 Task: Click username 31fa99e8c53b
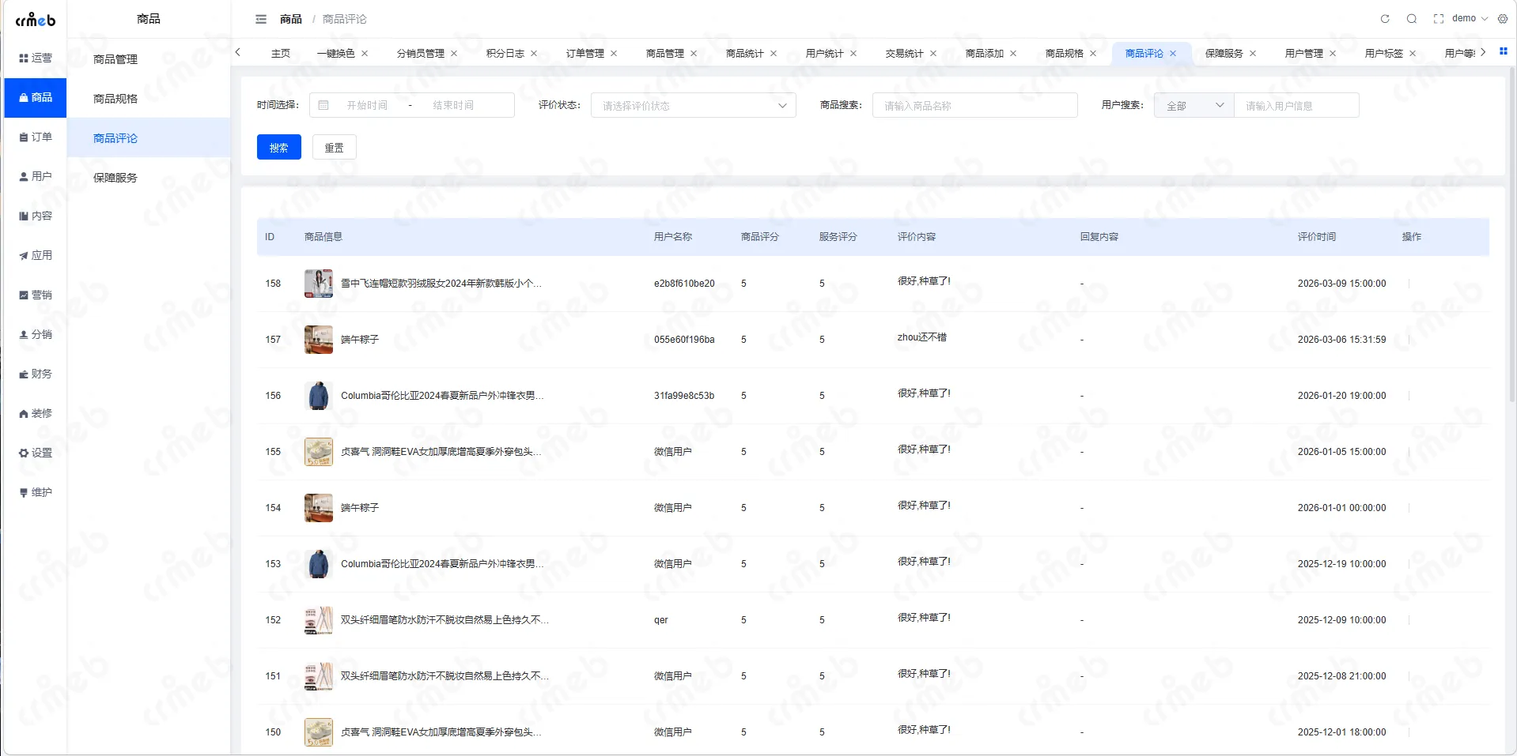click(x=684, y=396)
